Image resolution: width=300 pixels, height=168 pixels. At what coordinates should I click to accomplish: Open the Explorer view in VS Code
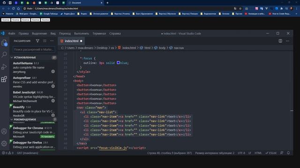point(4,42)
